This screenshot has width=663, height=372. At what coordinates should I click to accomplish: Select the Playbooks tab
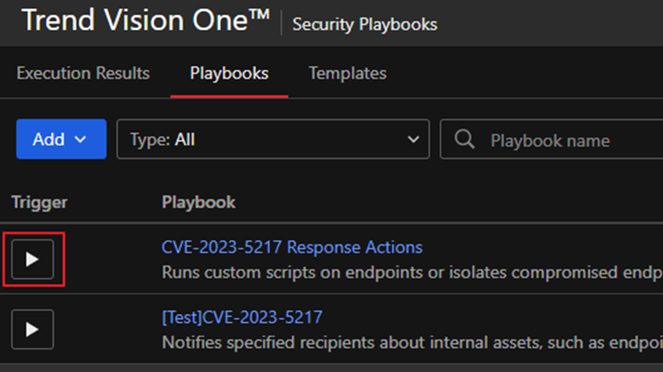click(x=228, y=73)
